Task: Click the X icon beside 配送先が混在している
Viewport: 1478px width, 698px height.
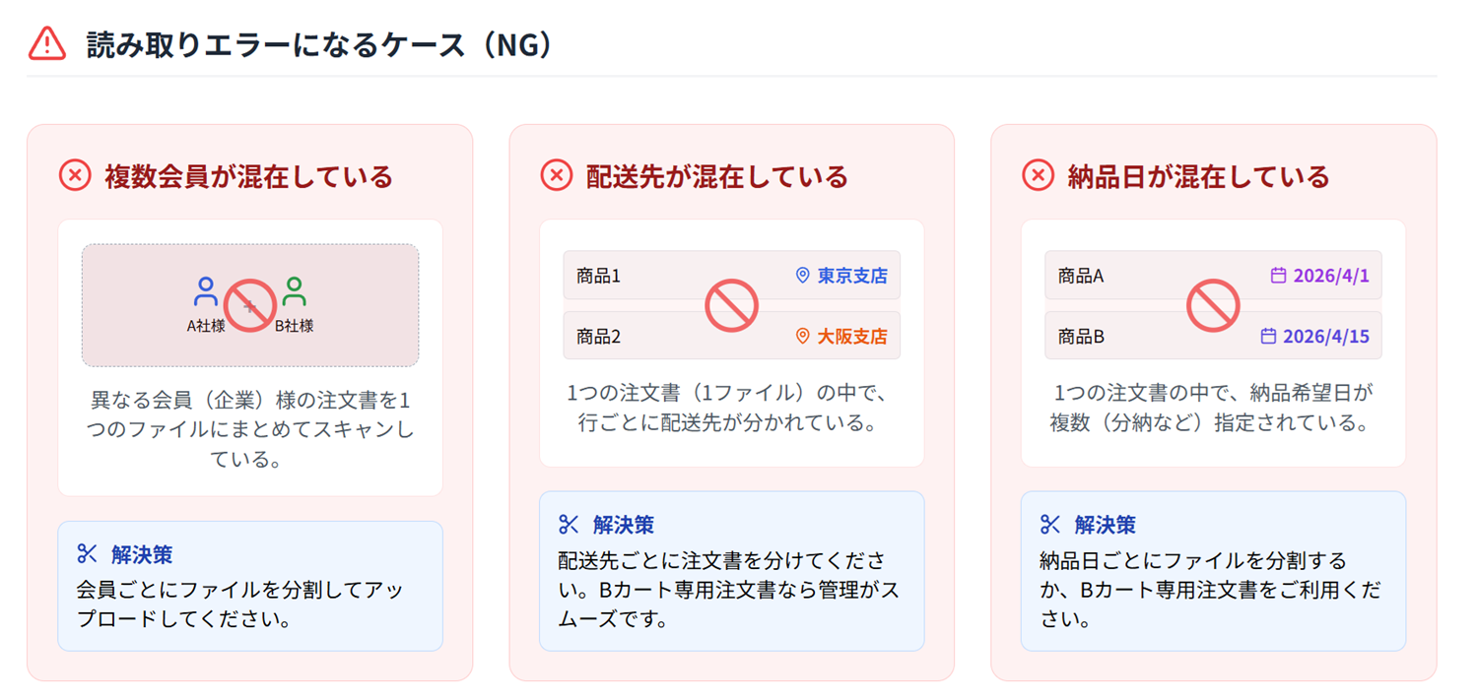Action: pos(557,176)
